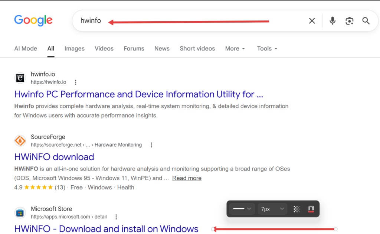
Task: Open HWiNFO Download and install on Windows link
Action: (x=106, y=229)
